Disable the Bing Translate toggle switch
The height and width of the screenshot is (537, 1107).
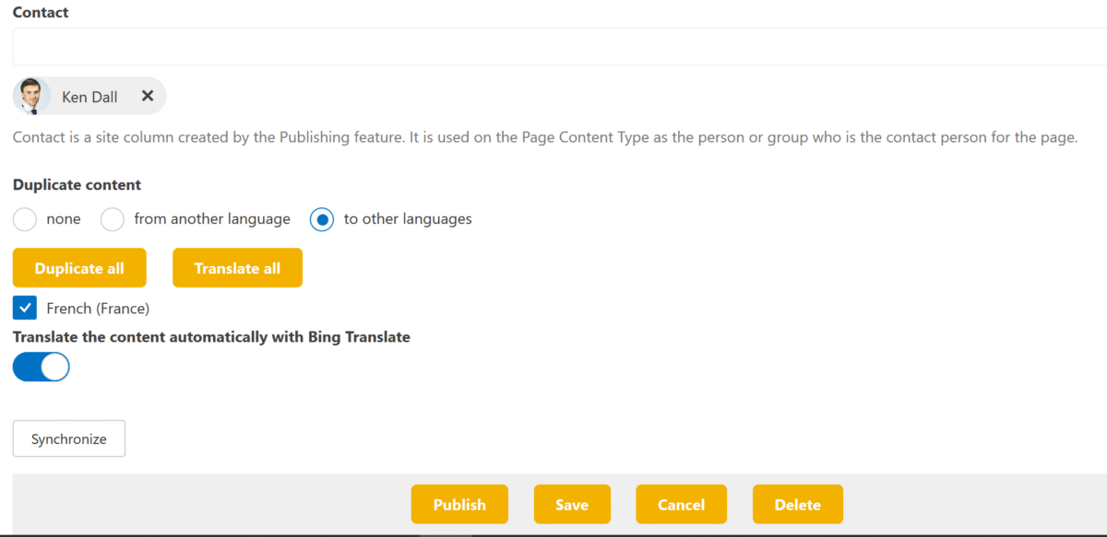tap(41, 367)
